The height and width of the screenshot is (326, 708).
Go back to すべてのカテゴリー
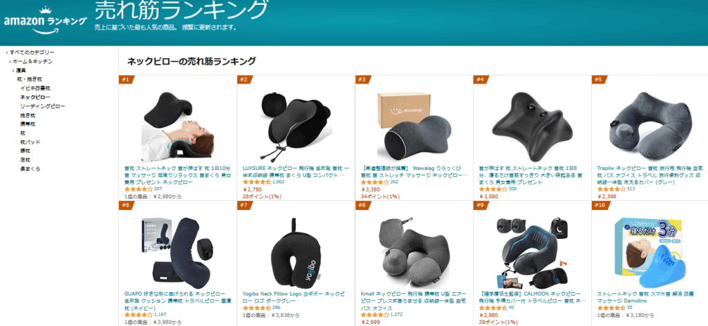click(x=30, y=52)
